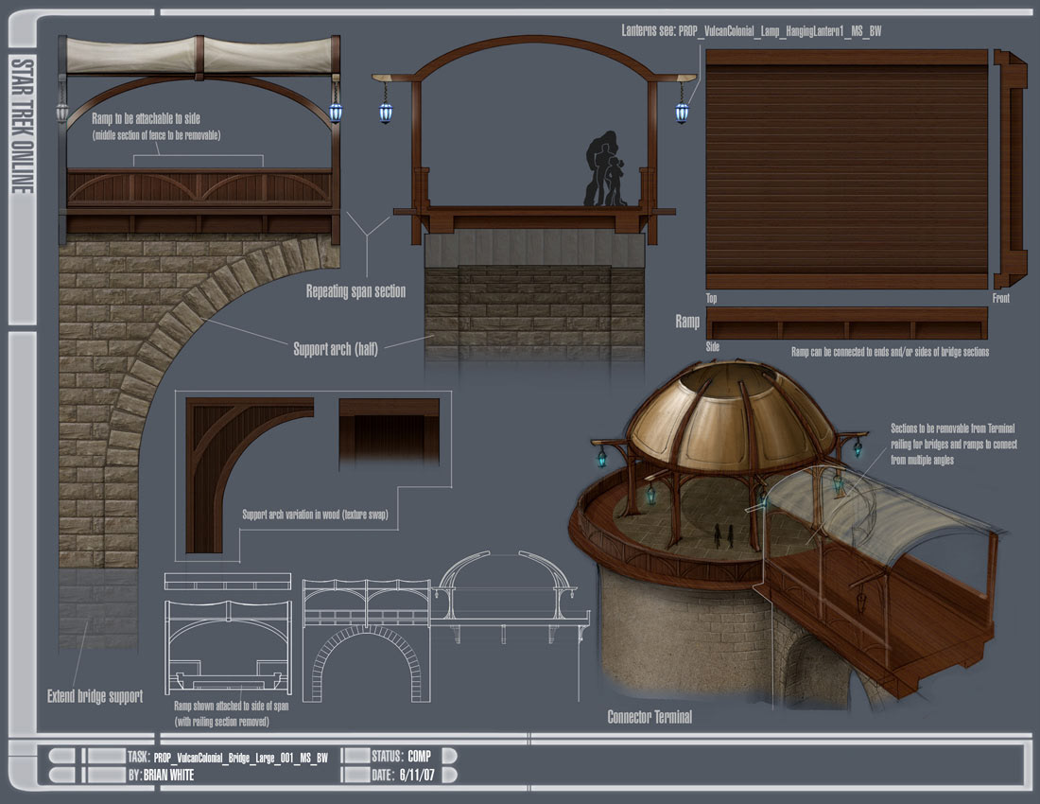This screenshot has height=804, width=1040.
Task: Click the "Repeating span section" label
Action: point(355,291)
